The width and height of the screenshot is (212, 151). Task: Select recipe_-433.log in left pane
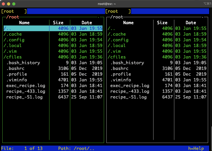coord(53,91)
